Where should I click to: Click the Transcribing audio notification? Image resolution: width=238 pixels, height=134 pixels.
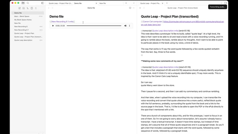click(x=218, y=7)
